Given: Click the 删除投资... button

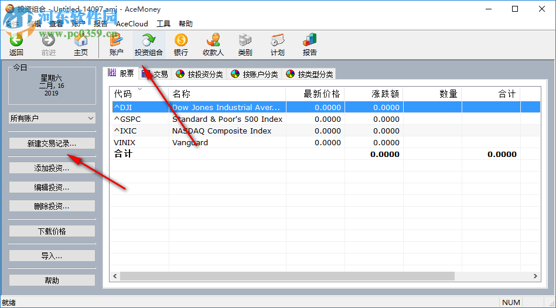Looking at the screenshot, I should coord(52,206).
